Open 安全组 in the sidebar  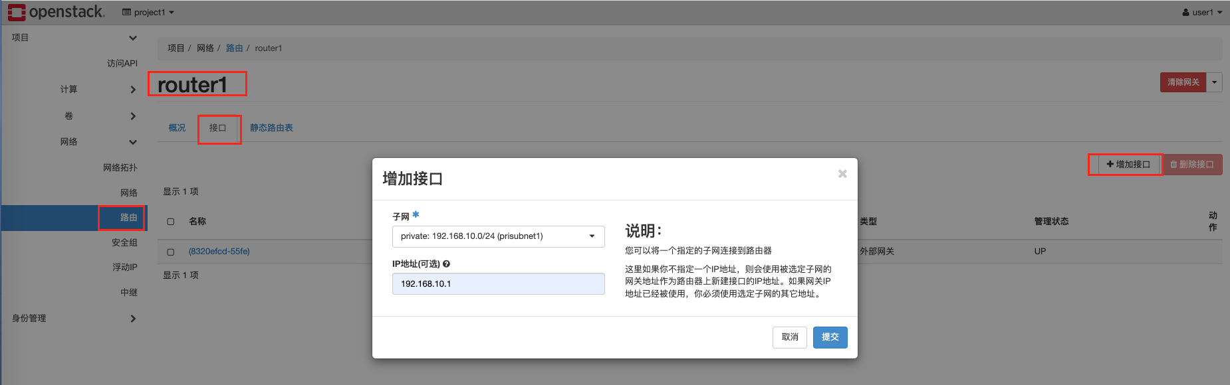pos(124,243)
